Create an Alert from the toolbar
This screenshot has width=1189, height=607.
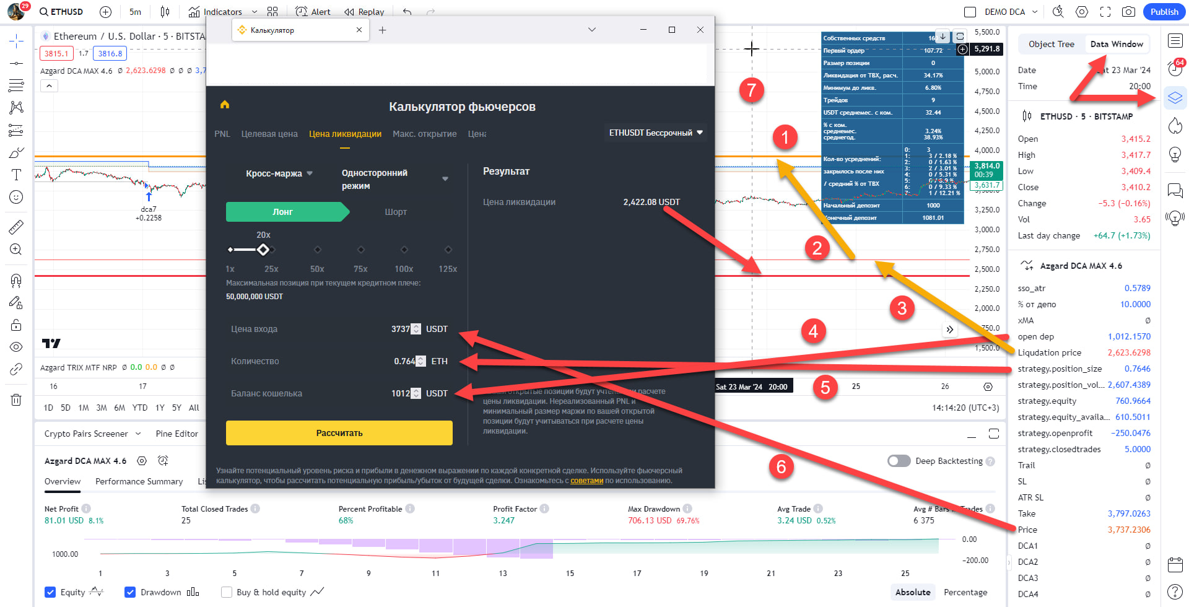click(313, 12)
